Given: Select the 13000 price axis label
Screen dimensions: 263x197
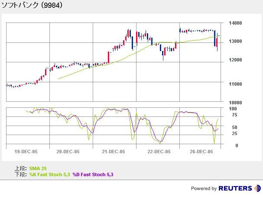Looking at the screenshot, I should tap(235, 41).
